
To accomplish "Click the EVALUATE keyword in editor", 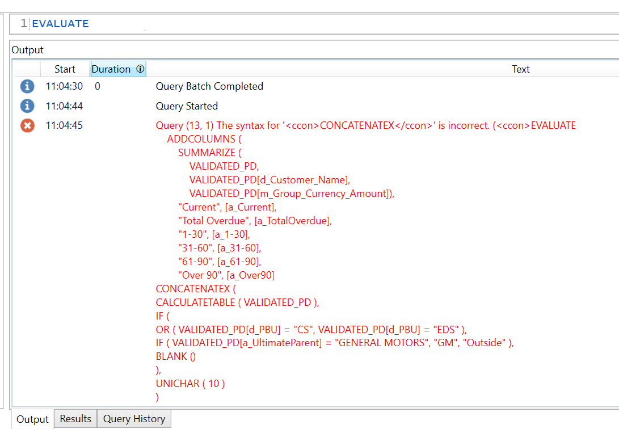I will (x=60, y=24).
